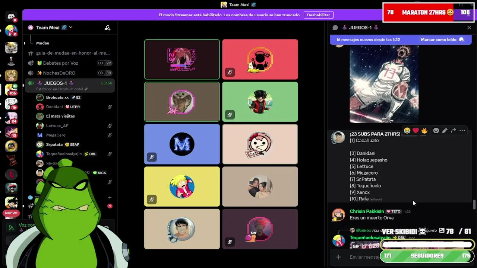This screenshot has width=477, height=268.
Task: Open Europa League server icon
Action: tap(11, 61)
